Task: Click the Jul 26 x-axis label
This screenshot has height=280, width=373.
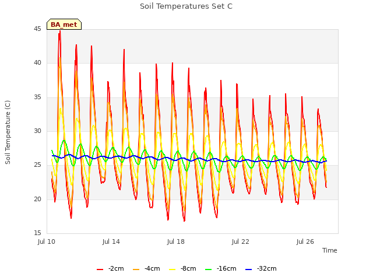Action: pos(305,242)
